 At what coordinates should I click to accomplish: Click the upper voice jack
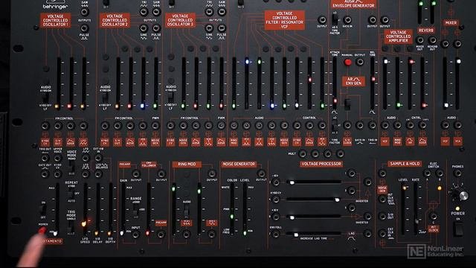58,159
